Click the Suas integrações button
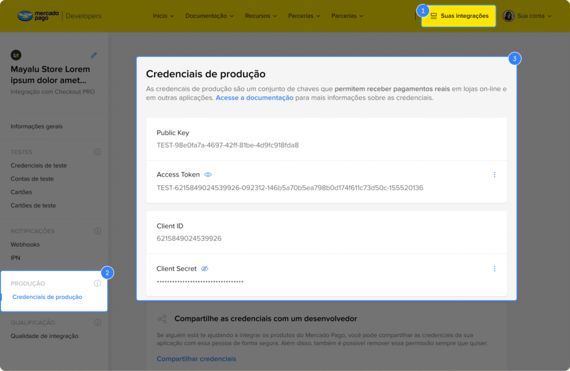The width and height of the screenshot is (570, 371). coord(459,16)
